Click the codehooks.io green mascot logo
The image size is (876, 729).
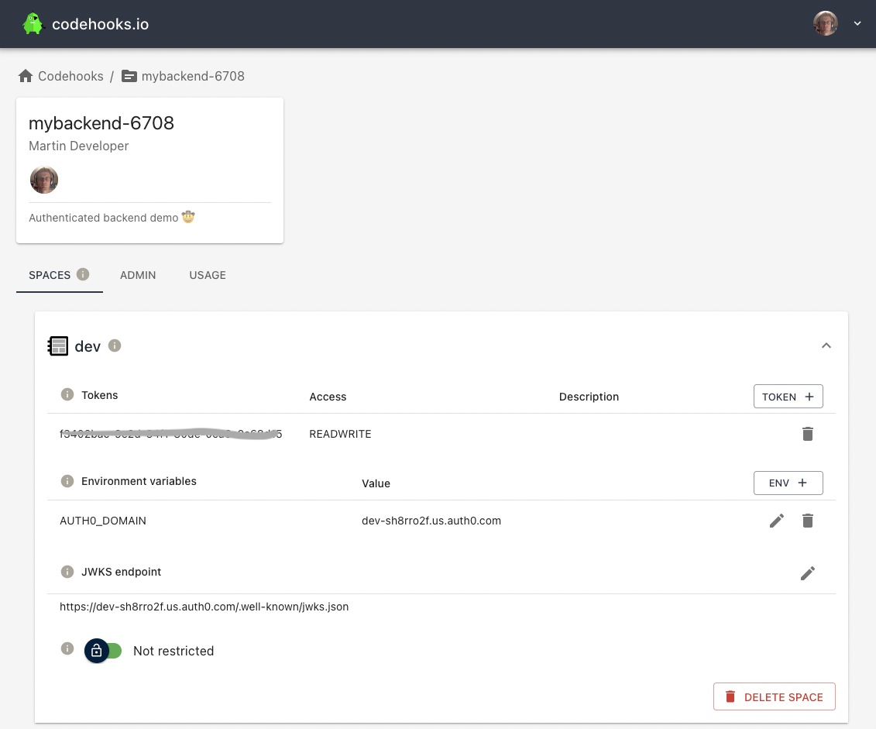pyautogui.click(x=33, y=23)
